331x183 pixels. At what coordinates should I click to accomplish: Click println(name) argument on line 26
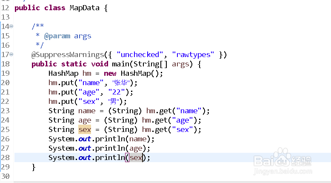tap(138, 139)
